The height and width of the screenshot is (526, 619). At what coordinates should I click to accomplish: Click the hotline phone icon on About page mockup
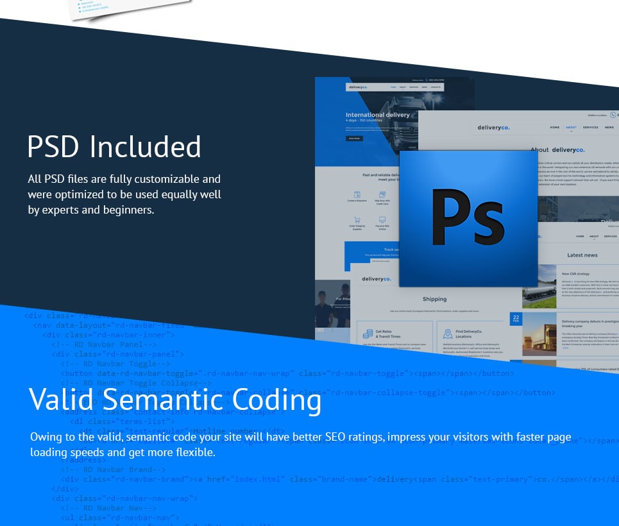(613, 115)
